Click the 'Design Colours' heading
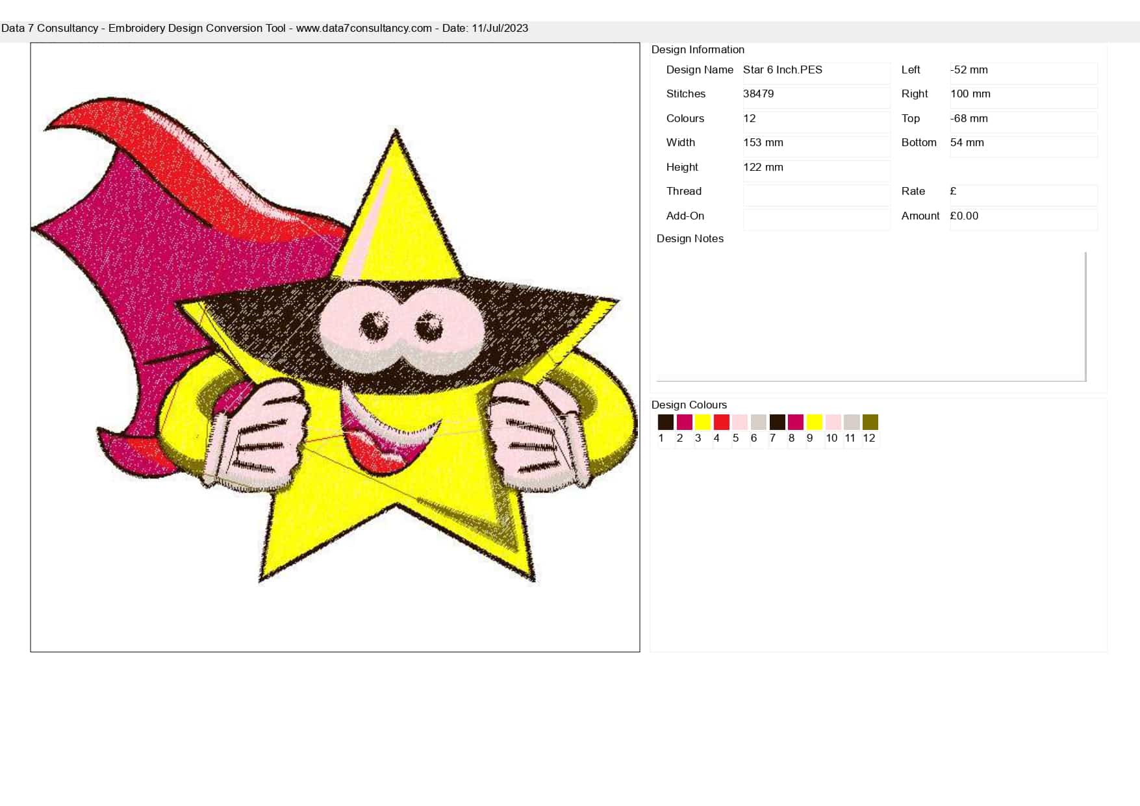The image size is (1140, 806). coord(689,405)
